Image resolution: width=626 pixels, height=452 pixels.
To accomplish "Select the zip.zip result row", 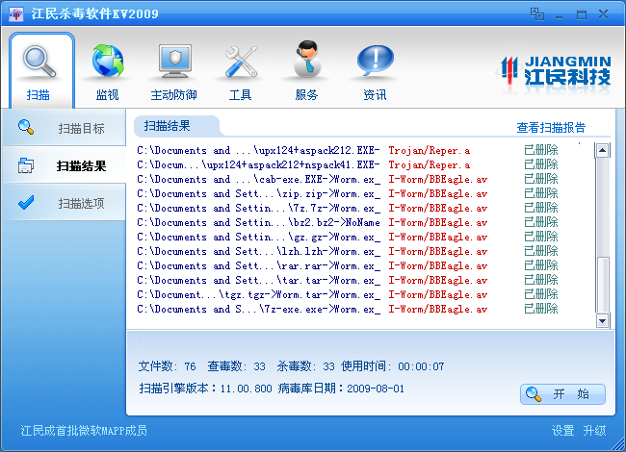I will [x=348, y=193].
